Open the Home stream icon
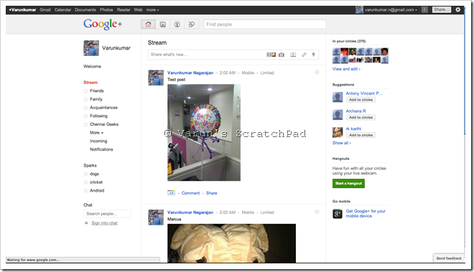The height and width of the screenshot is (272, 474). pos(148,24)
